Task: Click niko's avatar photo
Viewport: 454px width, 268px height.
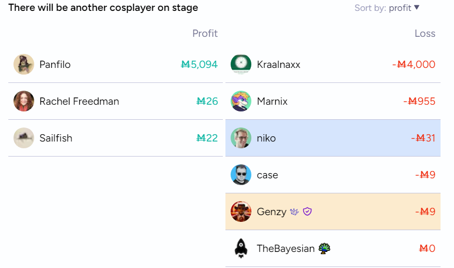Action: (241, 138)
